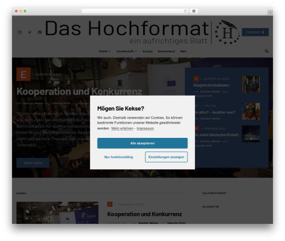Click Einstellungen anzeigen button
This screenshot has height=241, width=285.
tap(166, 157)
